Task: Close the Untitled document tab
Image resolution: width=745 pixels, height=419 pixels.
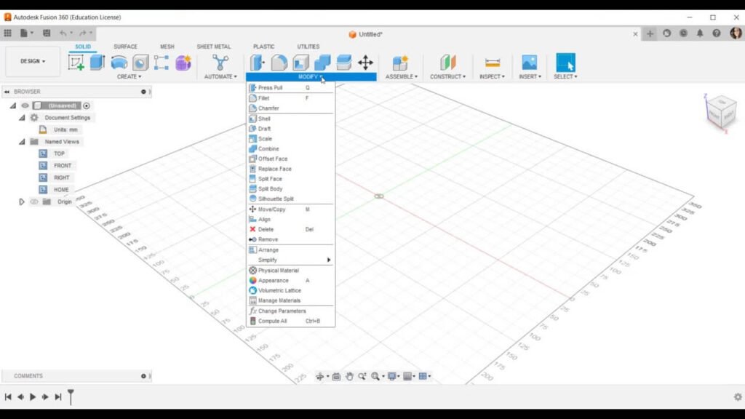Action: pos(635,33)
